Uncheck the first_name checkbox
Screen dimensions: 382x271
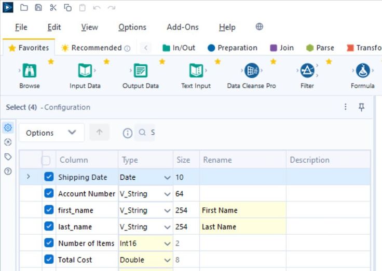(x=49, y=210)
